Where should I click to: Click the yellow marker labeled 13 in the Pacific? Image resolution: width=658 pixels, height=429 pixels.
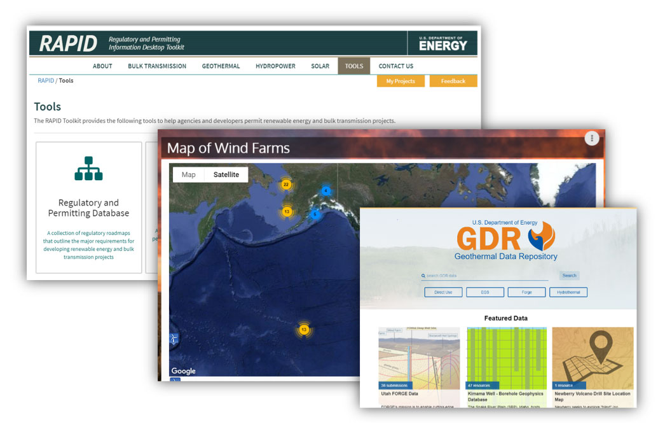tap(303, 330)
